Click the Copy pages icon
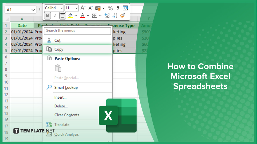The width and height of the screenshot is (257, 144). point(49,49)
